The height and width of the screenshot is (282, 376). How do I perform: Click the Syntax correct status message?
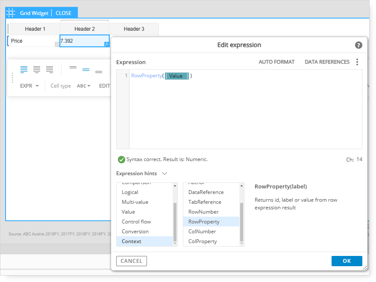pos(167,159)
